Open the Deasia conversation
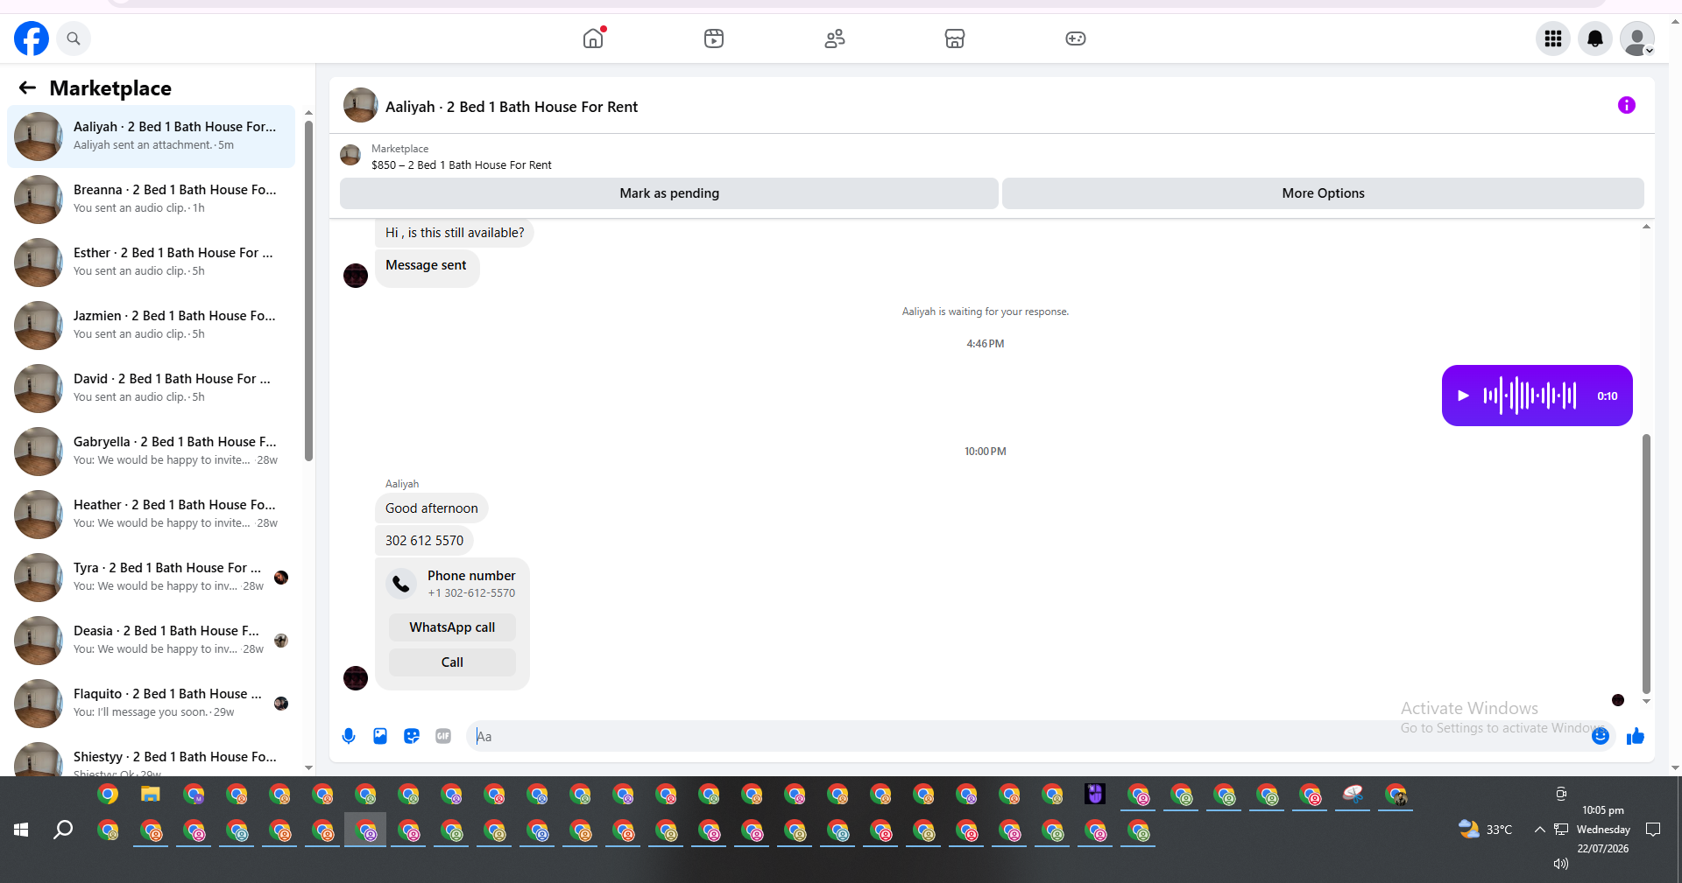This screenshot has height=883, width=1682. tap(151, 640)
